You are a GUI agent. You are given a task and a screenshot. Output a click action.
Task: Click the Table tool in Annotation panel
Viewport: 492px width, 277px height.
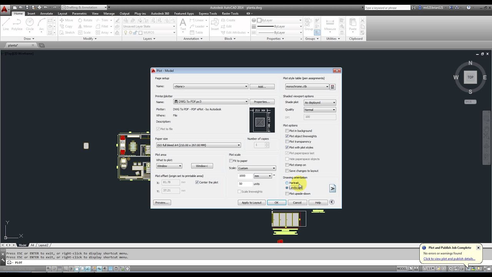point(196,32)
